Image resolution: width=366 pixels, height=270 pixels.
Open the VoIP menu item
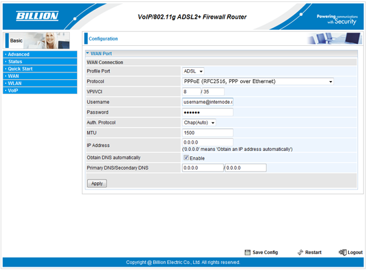[x=40, y=90]
